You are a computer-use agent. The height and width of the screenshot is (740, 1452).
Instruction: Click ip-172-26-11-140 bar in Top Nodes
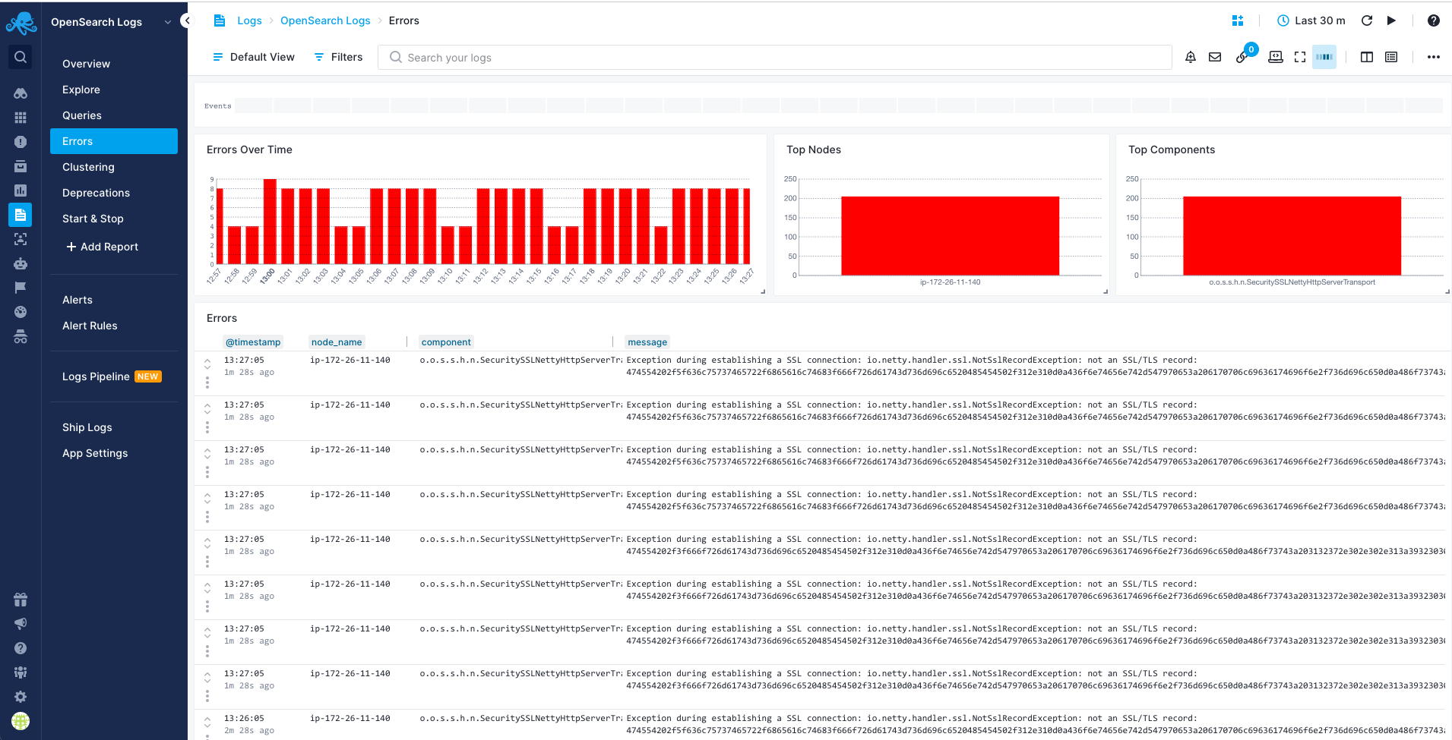pyautogui.click(x=950, y=235)
